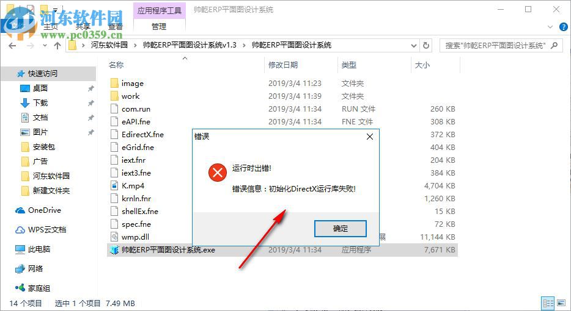Open 广告 folder in sidebar

coord(40,162)
